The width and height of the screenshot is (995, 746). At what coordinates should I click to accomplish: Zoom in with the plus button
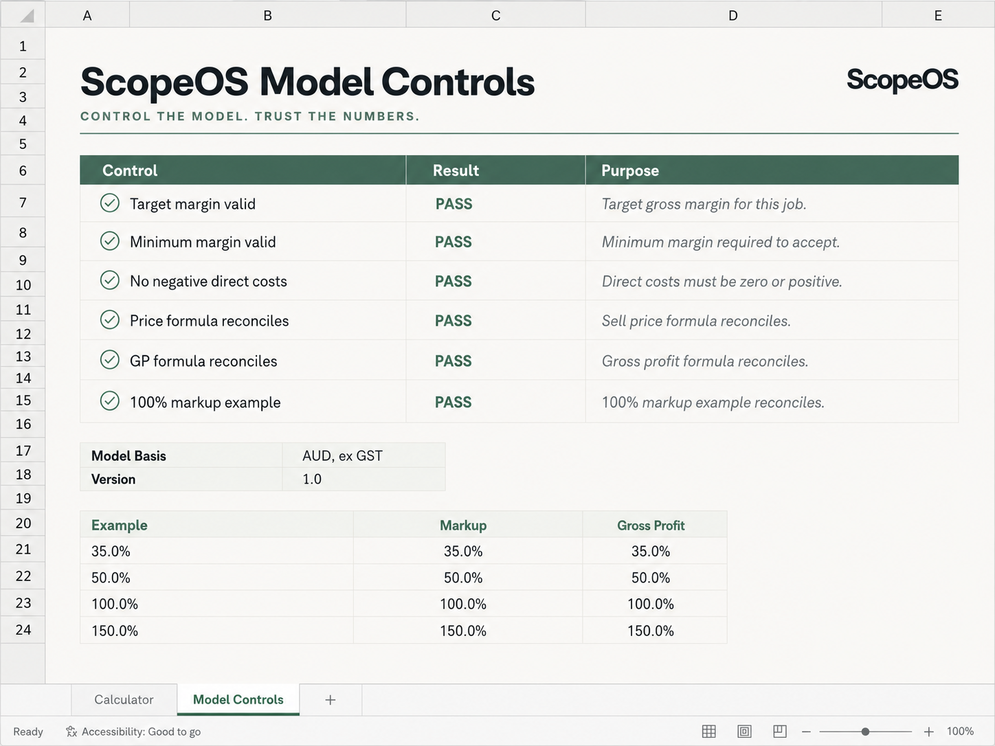[x=928, y=732]
